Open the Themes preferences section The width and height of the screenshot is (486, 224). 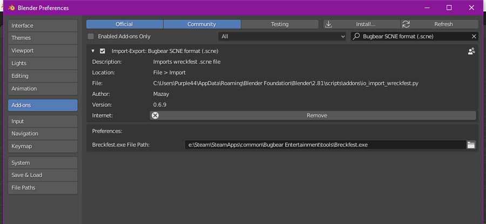(43, 38)
